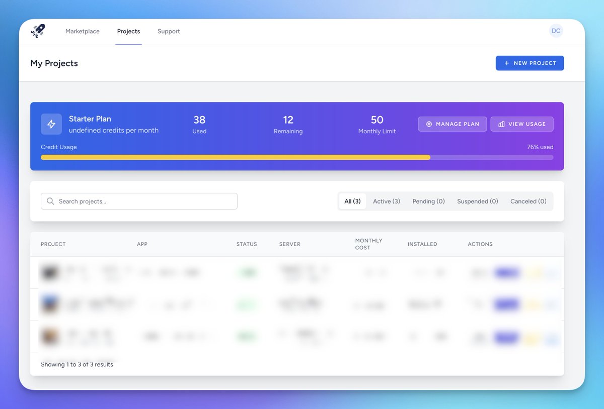Show Canceled (0) projects
The width and height of the screenshot is (604, 409).
pos(528,201)
